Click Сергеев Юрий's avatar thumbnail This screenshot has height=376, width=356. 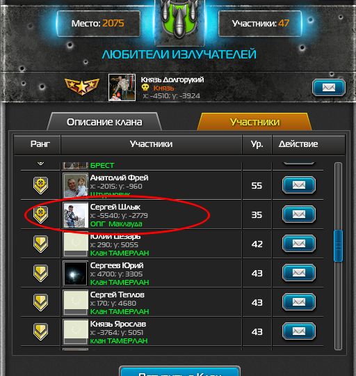click(75, 274)
